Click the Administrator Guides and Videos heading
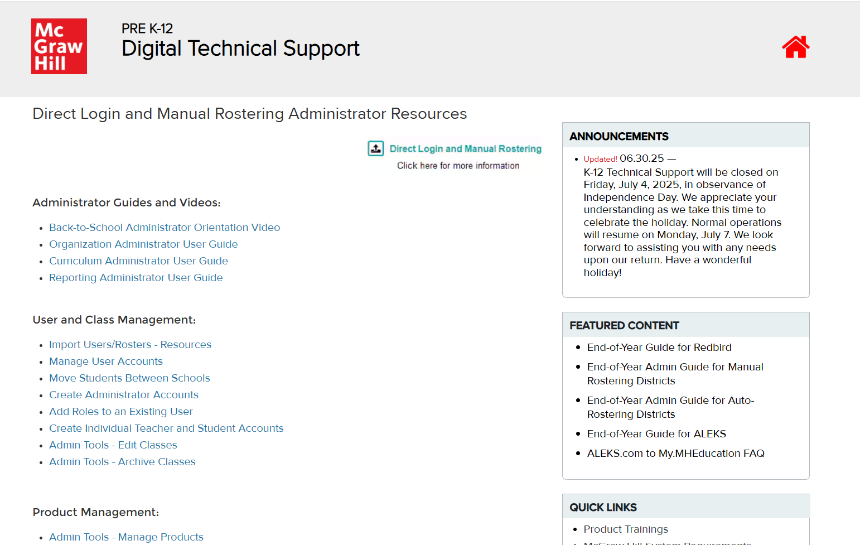This screenshot has height=545, width=860. pyautogui.click(x=127, y=202)
